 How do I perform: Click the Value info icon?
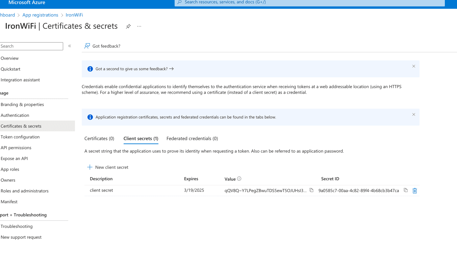(239, 179)
